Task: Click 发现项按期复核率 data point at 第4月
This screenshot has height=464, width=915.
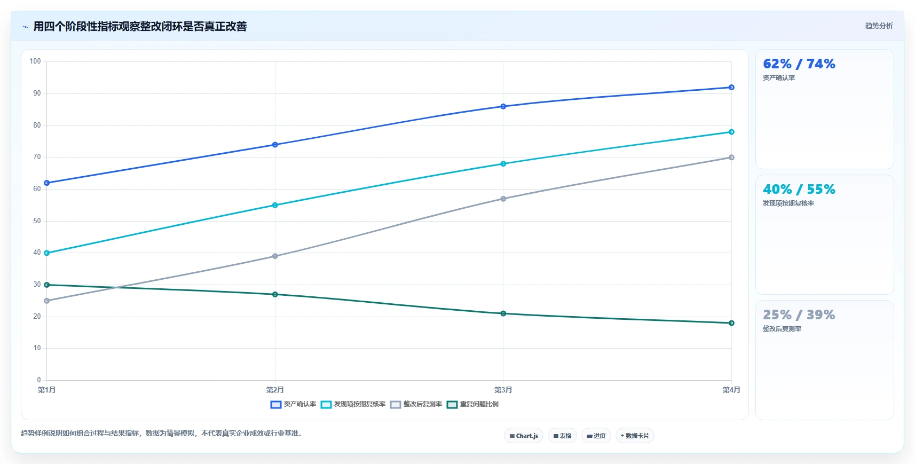Action: coord(731,132)
